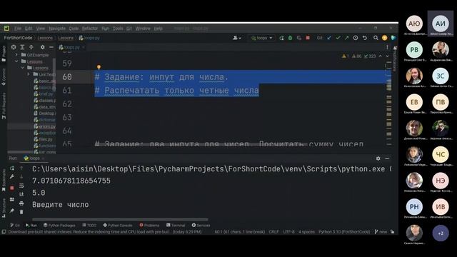Click the Run button on the main toolbar
The image size is (457, 257).
tap(281, 38)
